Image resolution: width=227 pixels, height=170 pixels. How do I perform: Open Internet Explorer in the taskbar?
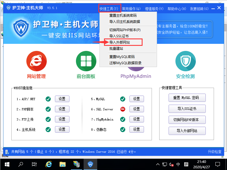[49, 164]
